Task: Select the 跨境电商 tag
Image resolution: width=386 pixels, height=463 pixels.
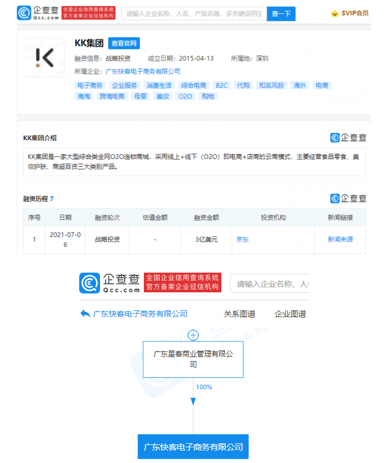Action: point(112,96)
